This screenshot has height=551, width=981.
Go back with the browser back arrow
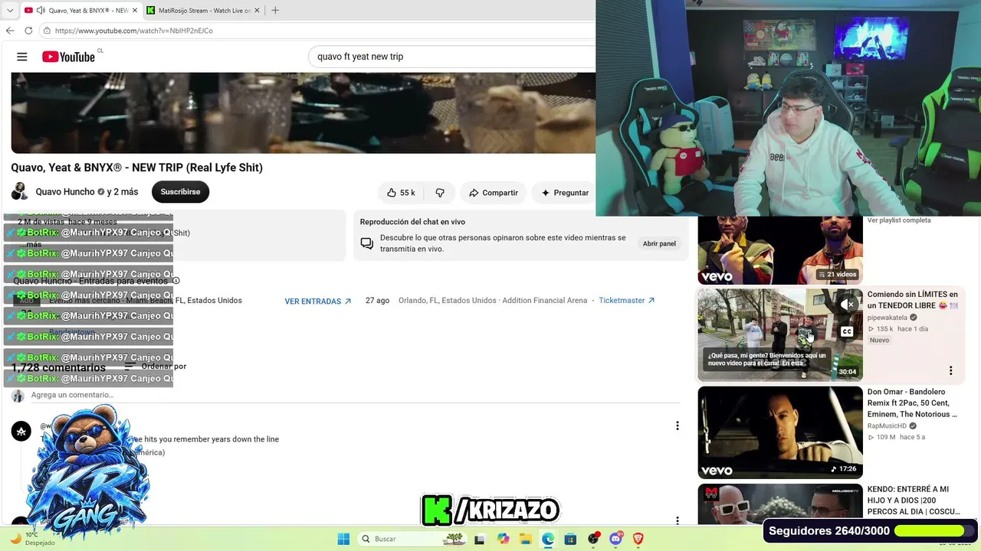[10, 31]
